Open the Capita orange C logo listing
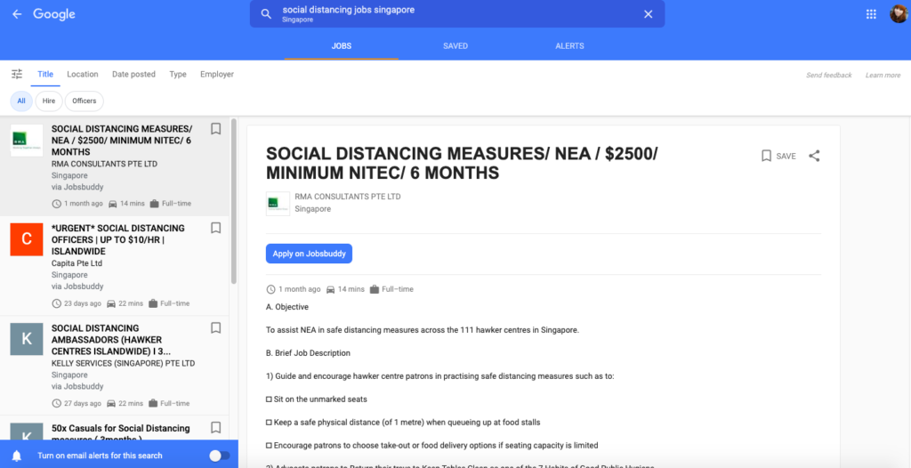Screen dimensions: 911x468 click(27, 239)
